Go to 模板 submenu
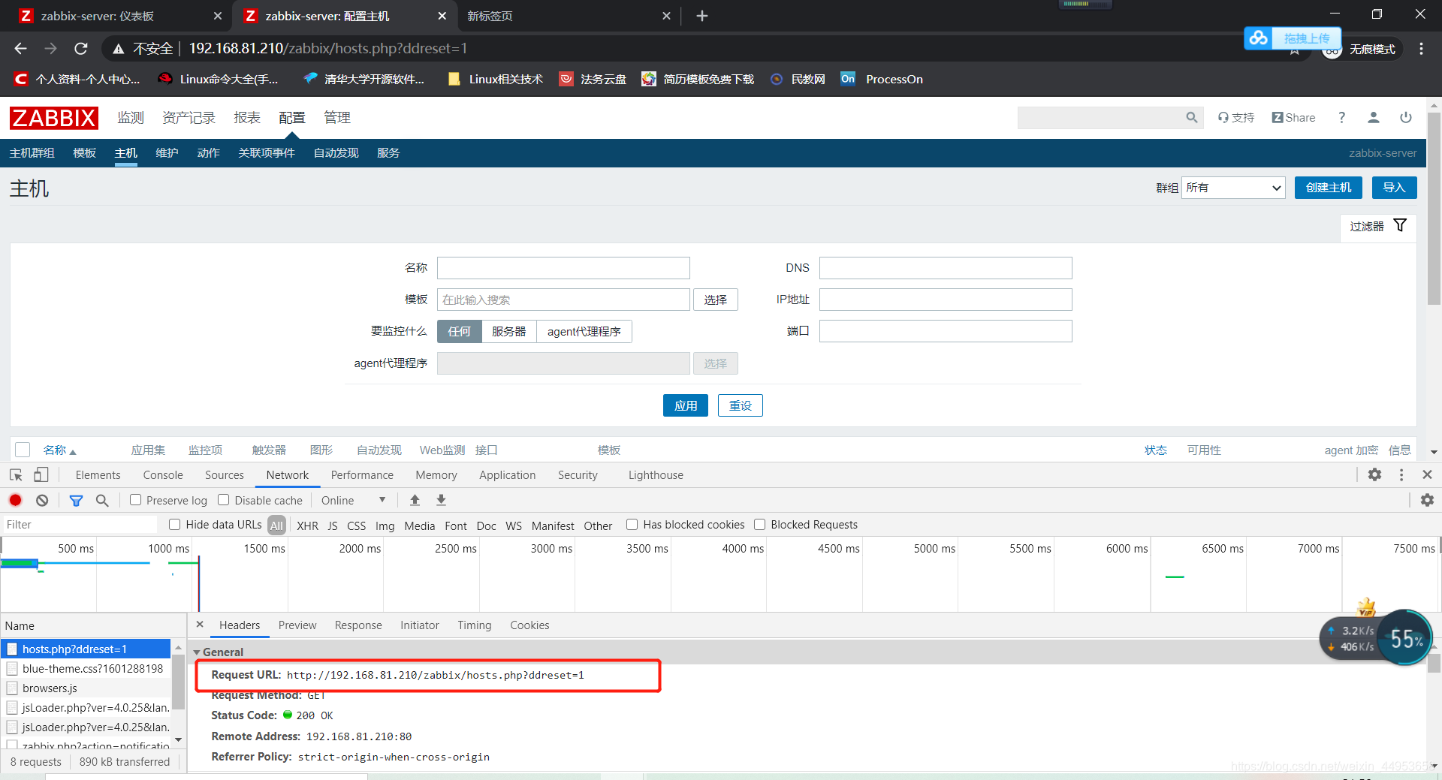 [x=84, y=153]
